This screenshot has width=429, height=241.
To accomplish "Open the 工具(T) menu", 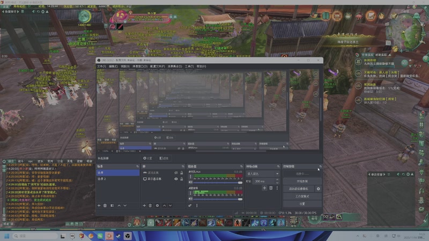I will pyautogui.click(x=189, y=66).
